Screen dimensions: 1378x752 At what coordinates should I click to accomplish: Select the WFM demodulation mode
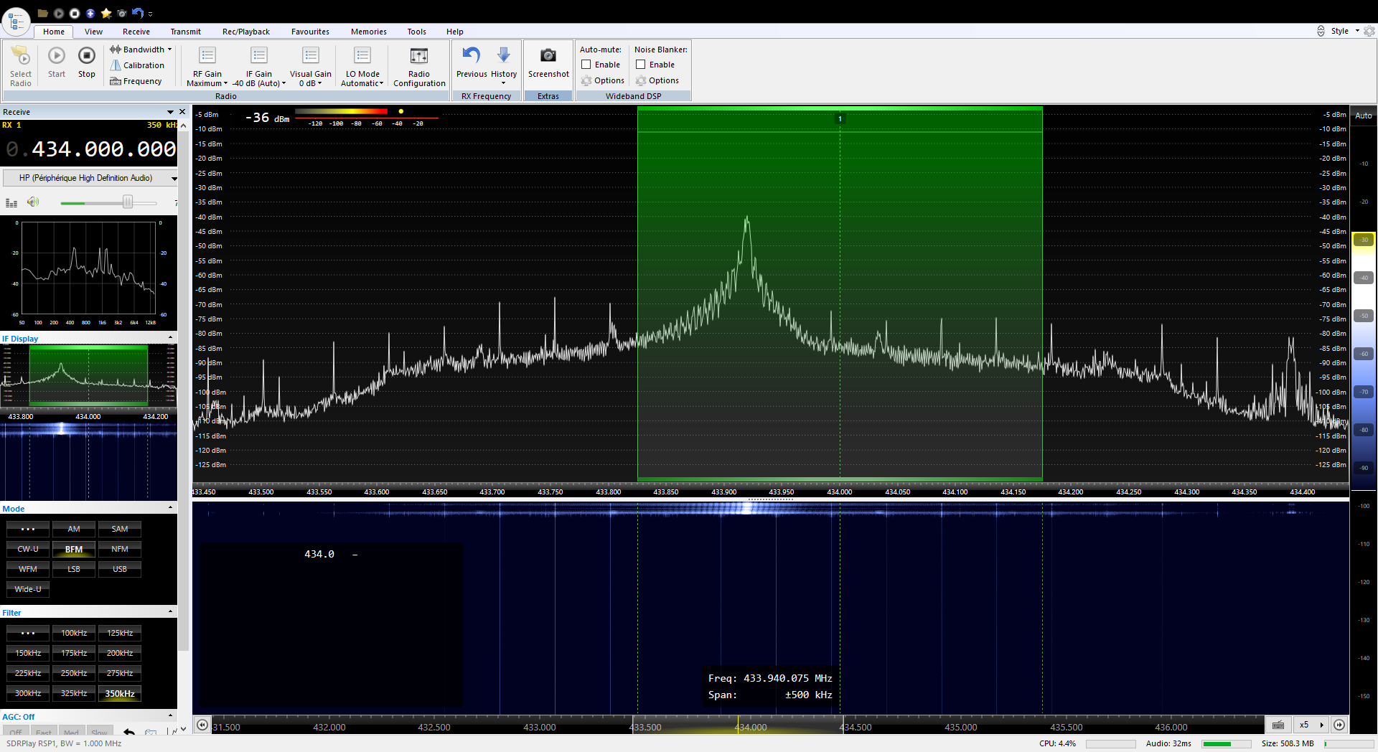(x=28, y=569)
